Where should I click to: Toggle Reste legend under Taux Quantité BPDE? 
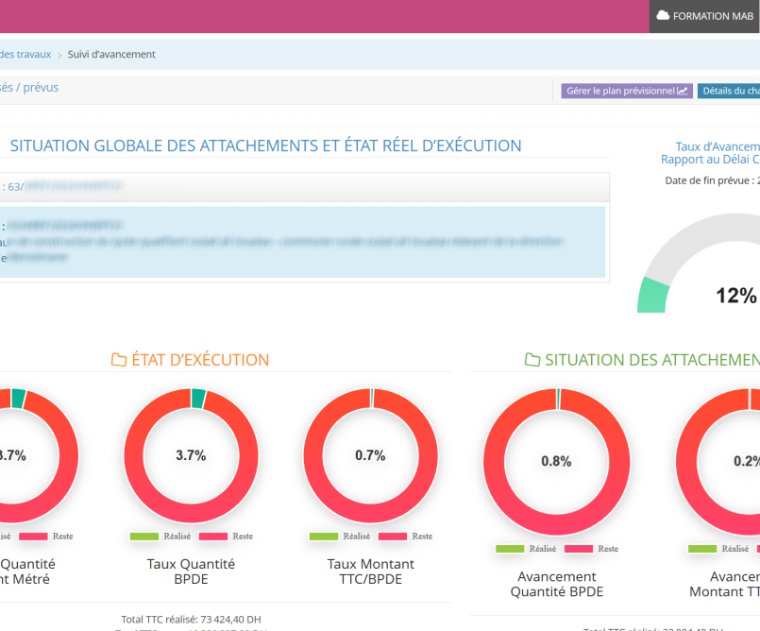(227, 536)
